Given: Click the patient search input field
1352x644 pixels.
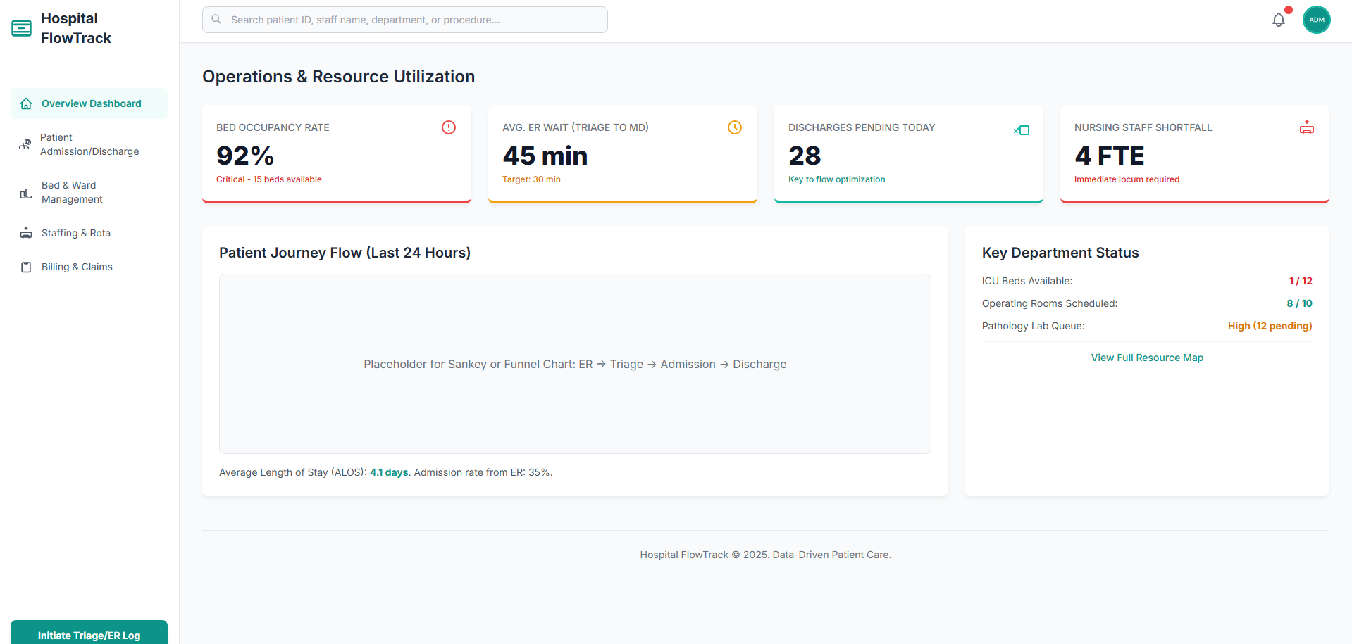Looking at the screenshot, I should point(404,19).
